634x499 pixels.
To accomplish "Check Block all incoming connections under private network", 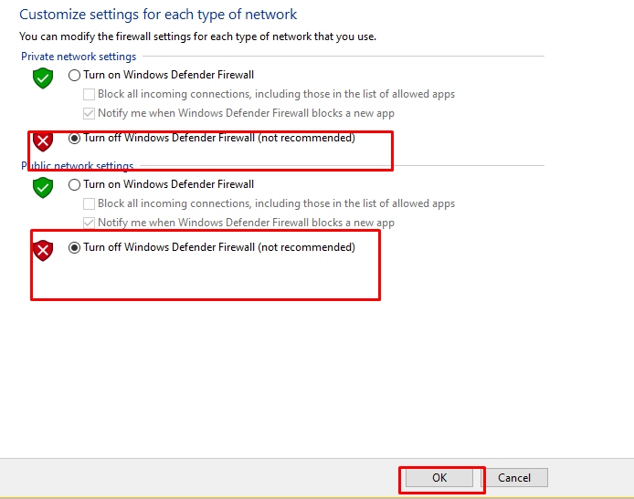I will tap(89, 94).
